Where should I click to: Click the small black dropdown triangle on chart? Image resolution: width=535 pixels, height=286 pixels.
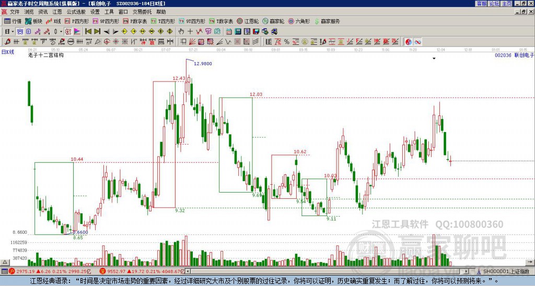[x=434, y=58]
